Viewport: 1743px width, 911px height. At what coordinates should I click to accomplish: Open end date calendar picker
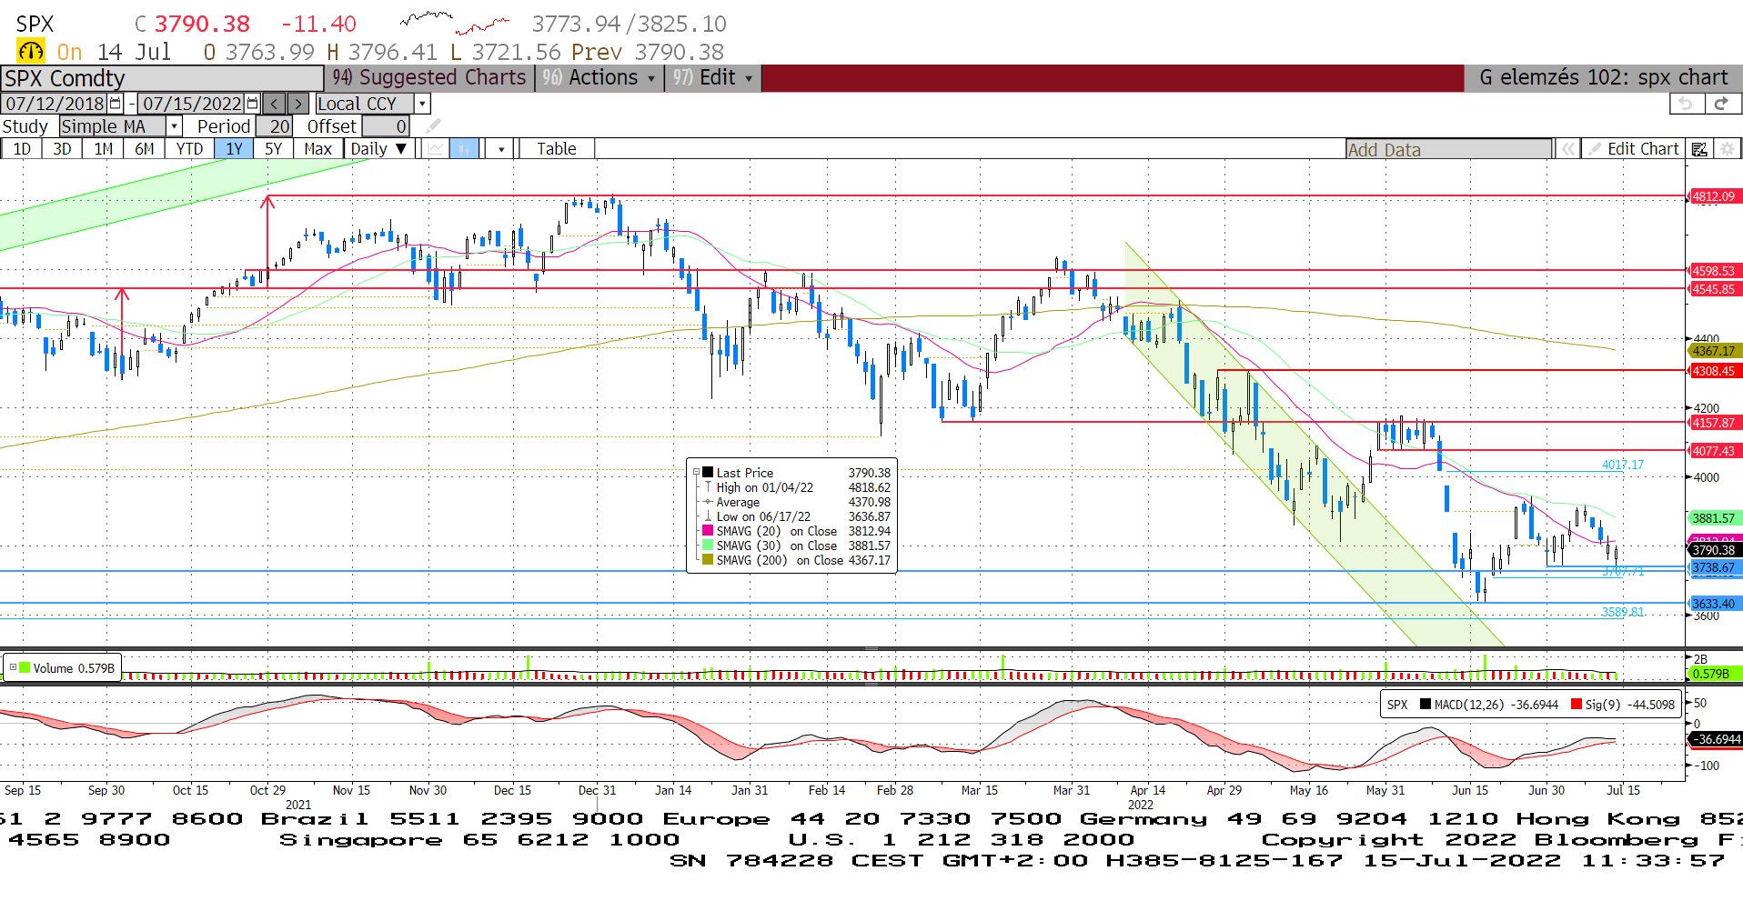pyautogui.click(x=253, y=104)
